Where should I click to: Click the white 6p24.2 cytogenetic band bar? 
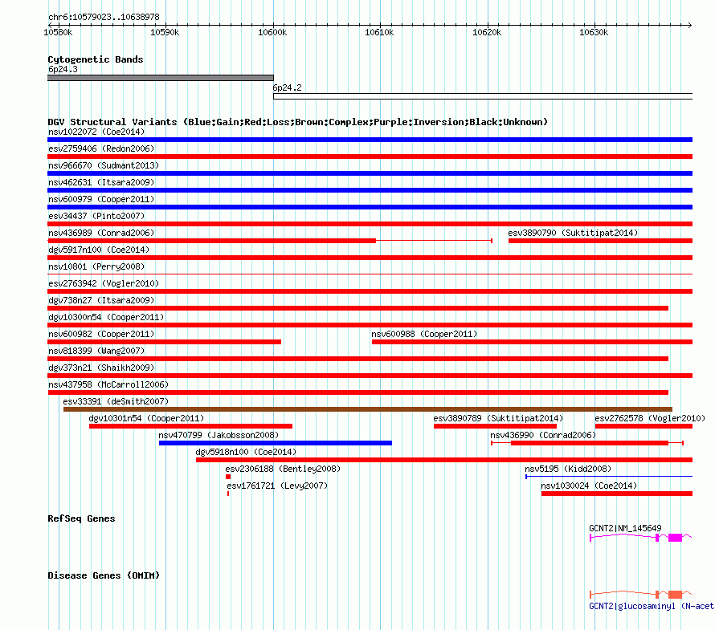[483, 96]
